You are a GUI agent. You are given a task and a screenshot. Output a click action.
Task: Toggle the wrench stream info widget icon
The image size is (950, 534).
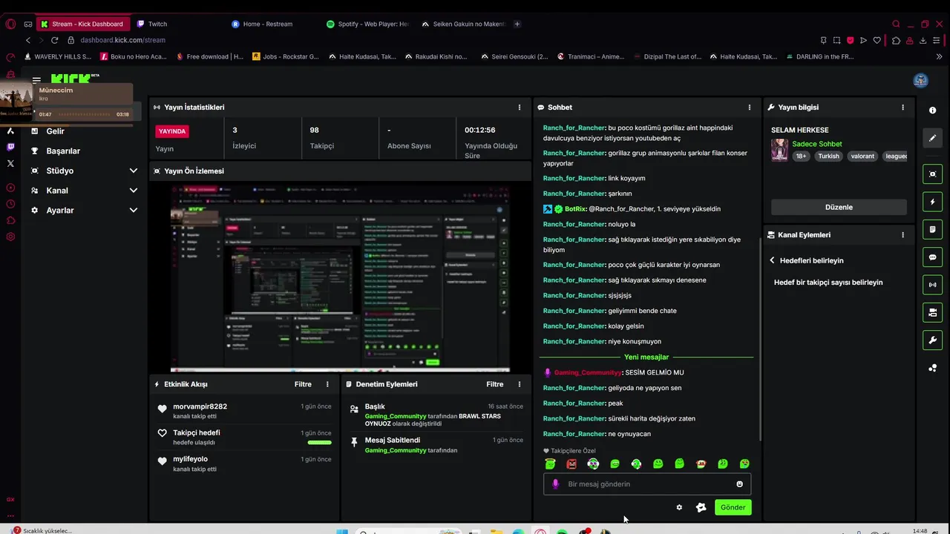(x=933, y=340)
